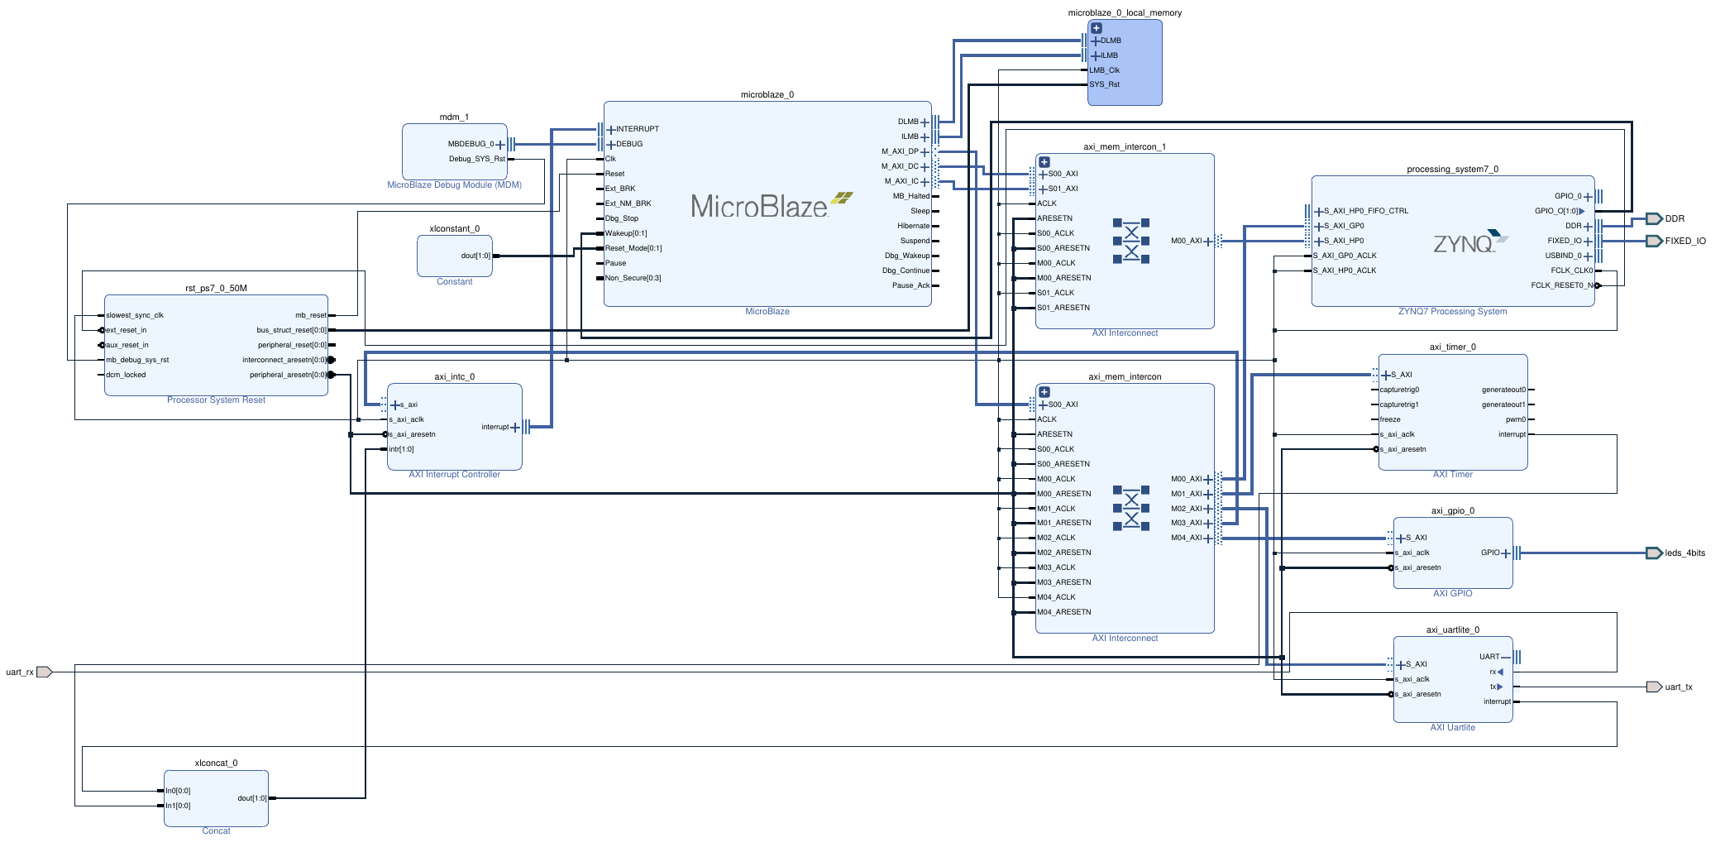Expand the INTERRUPT interface pin on microblaze_0

pos(611,130)
